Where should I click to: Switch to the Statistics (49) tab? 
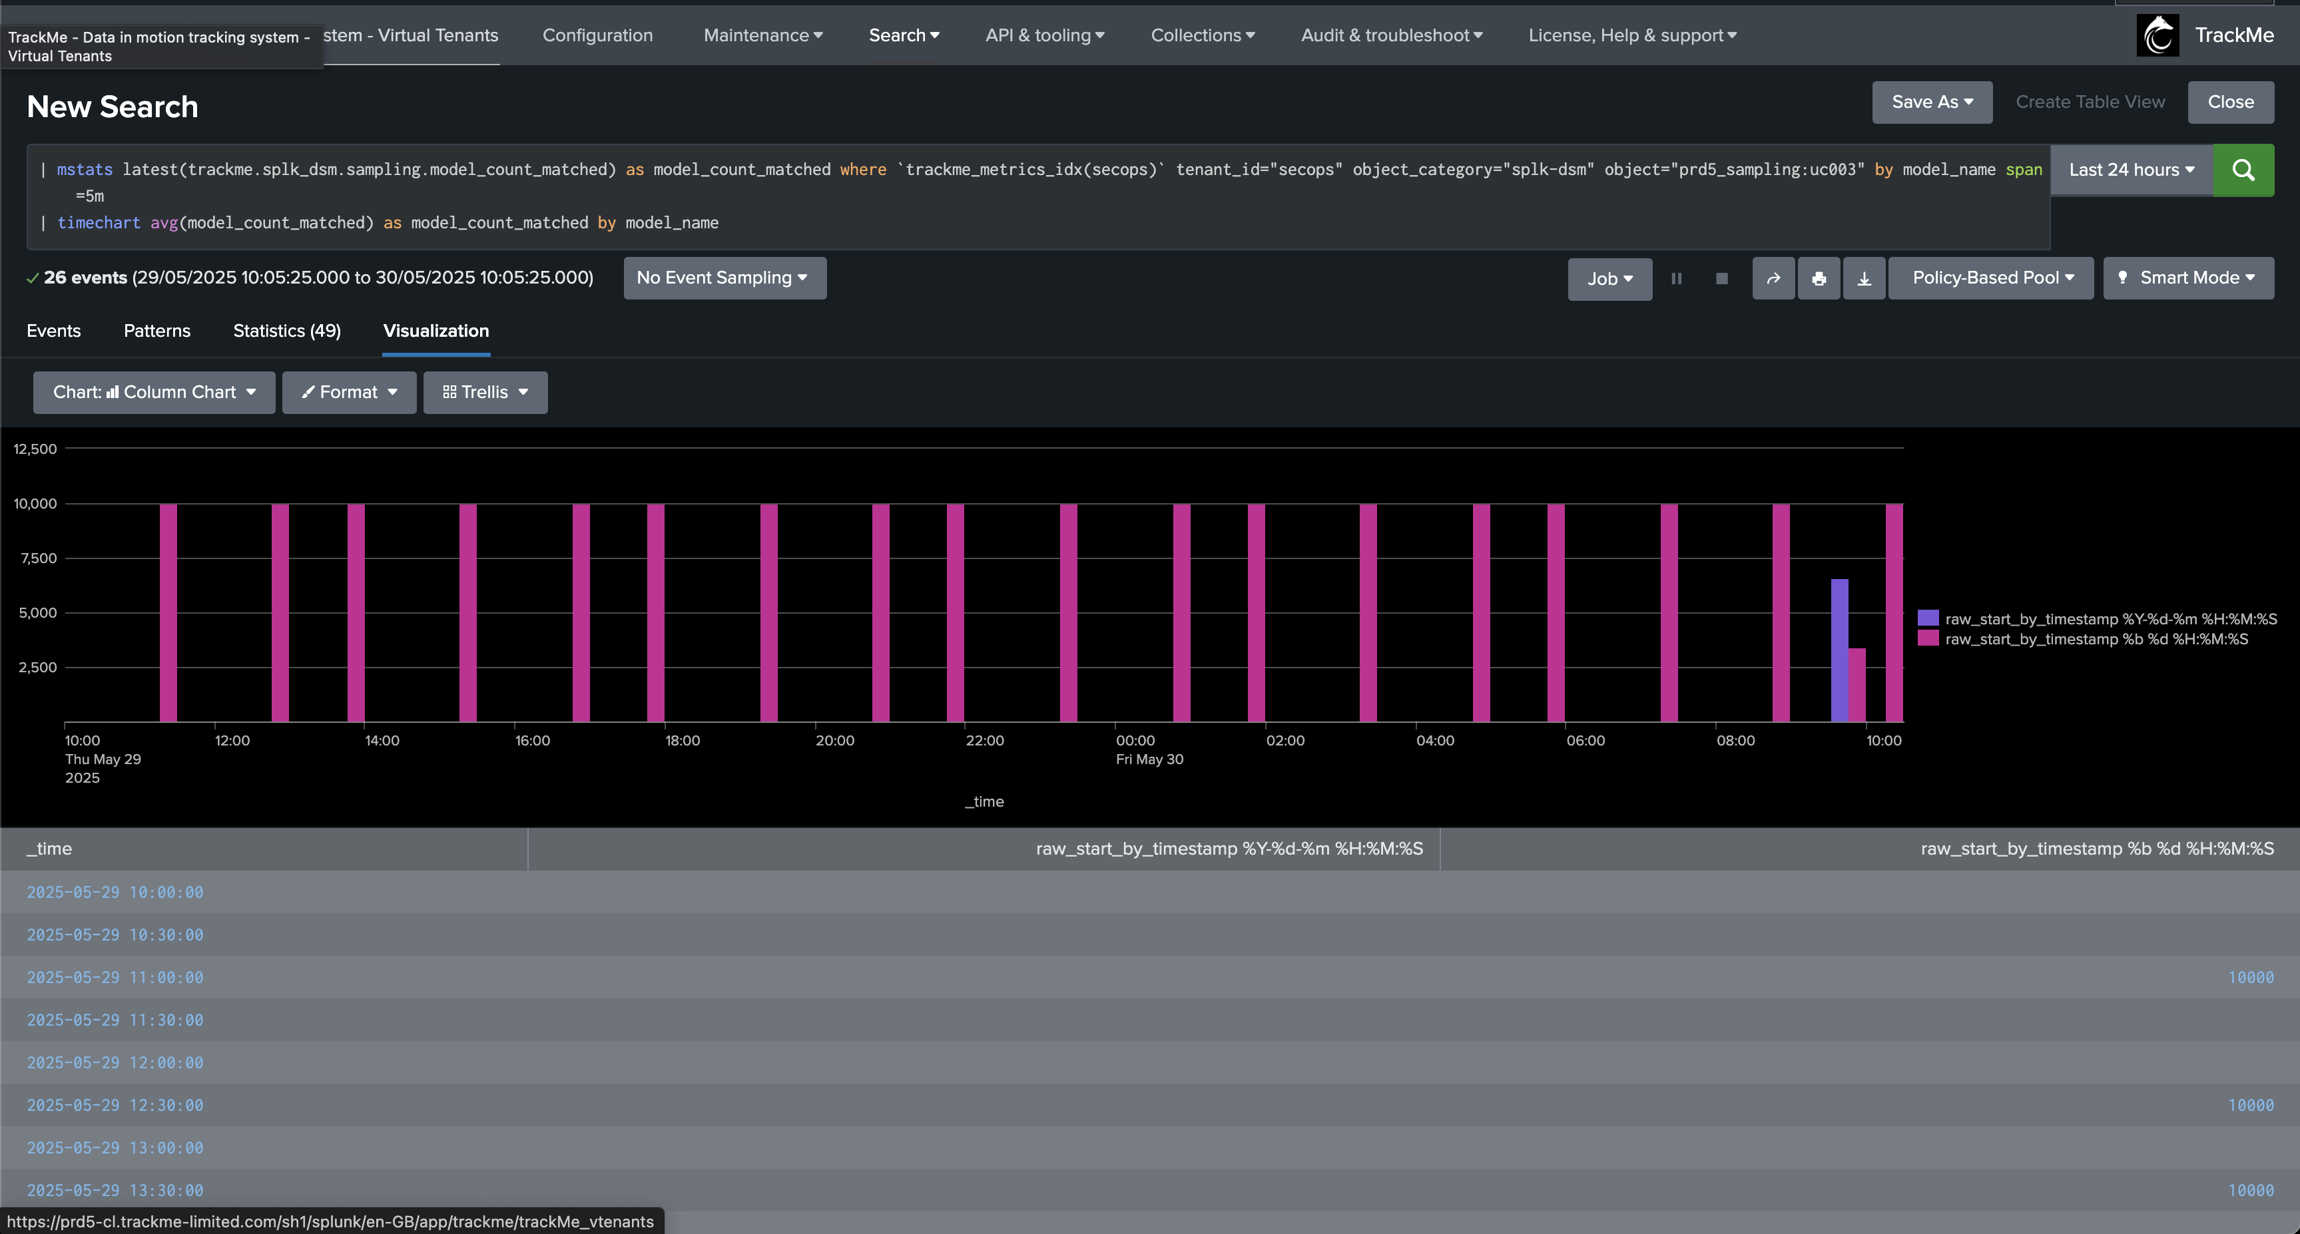pyautogui.click(x=286, y=331)
